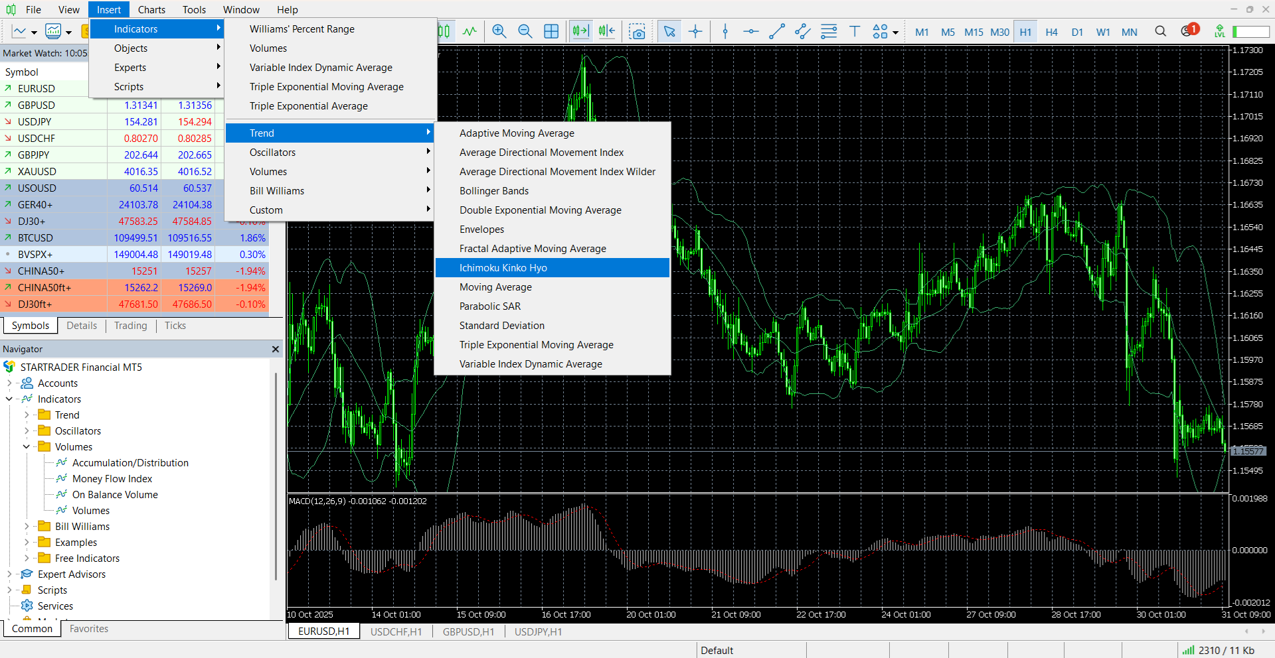Open the Oscillators submenu

pyautogui.click(x=330, y=153)
